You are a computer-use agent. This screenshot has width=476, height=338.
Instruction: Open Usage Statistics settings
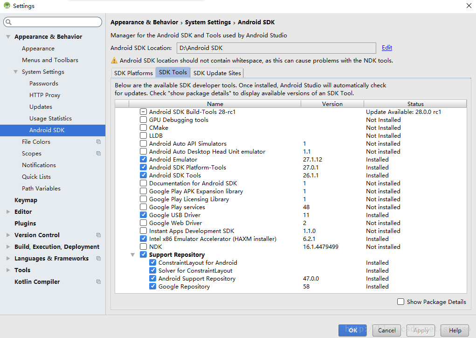pyautogui.click(x=50, y=118)
